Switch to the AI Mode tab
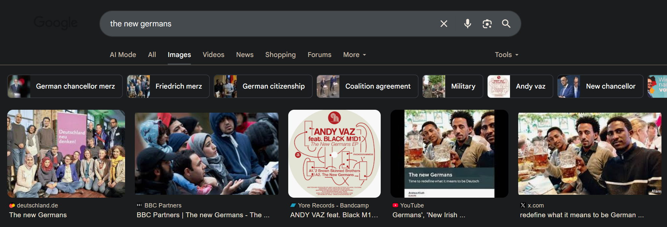The image size is (667, 227). pos(123,55)
